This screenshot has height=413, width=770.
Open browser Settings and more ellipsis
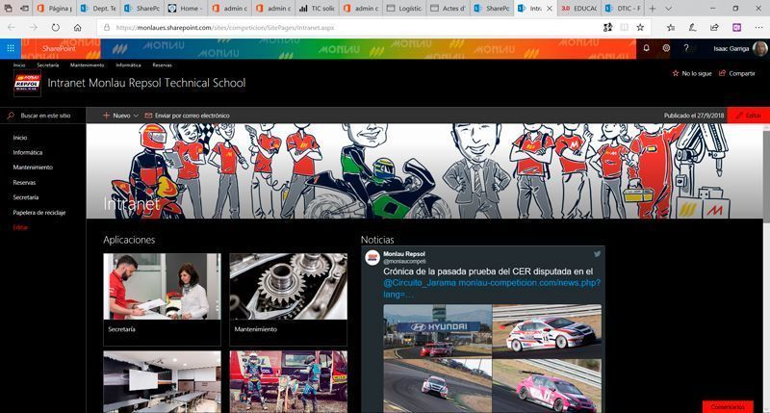(758, 28)
